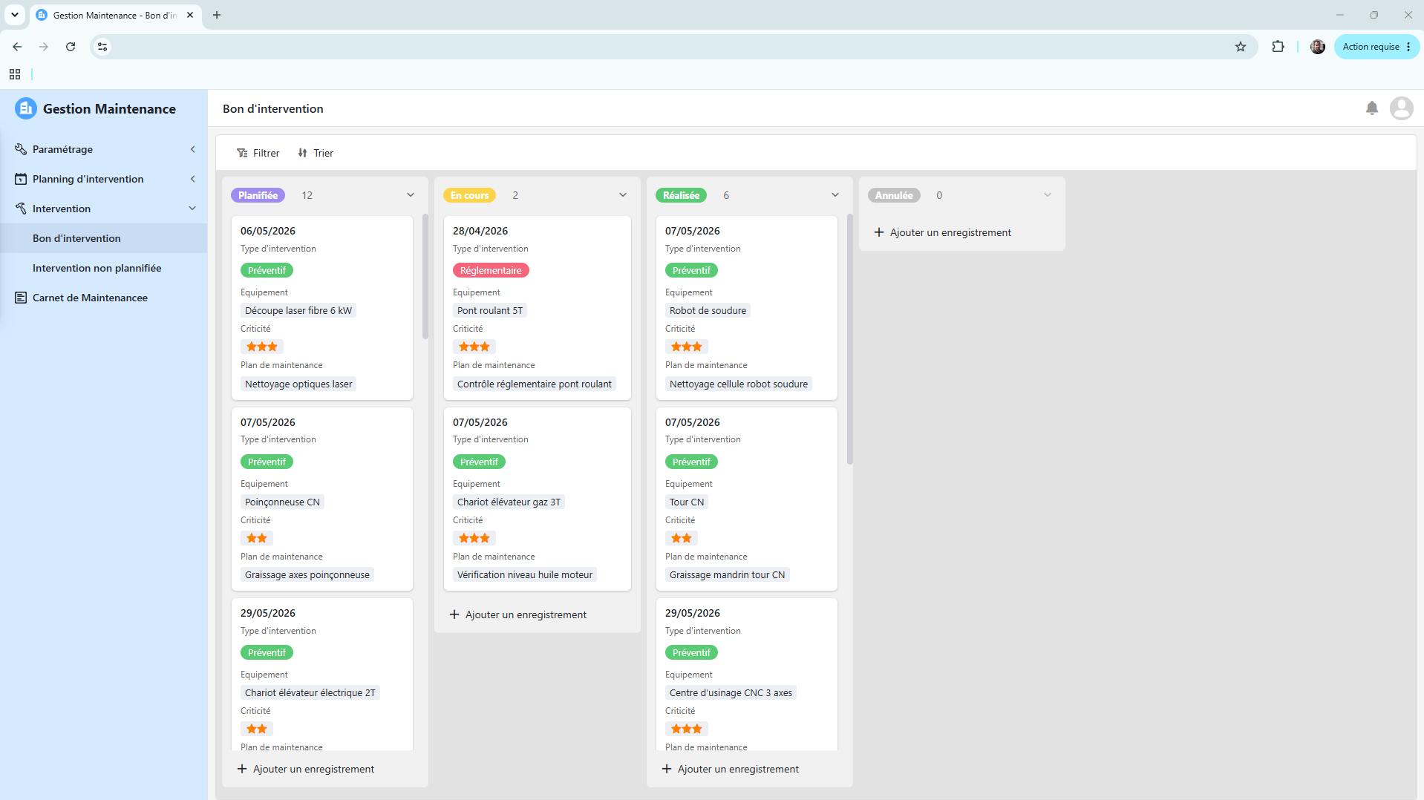Open the Découpe laser fibre 6 kW card
Viewport: 1424px width, 800px height.
click(x=322, y=308)
